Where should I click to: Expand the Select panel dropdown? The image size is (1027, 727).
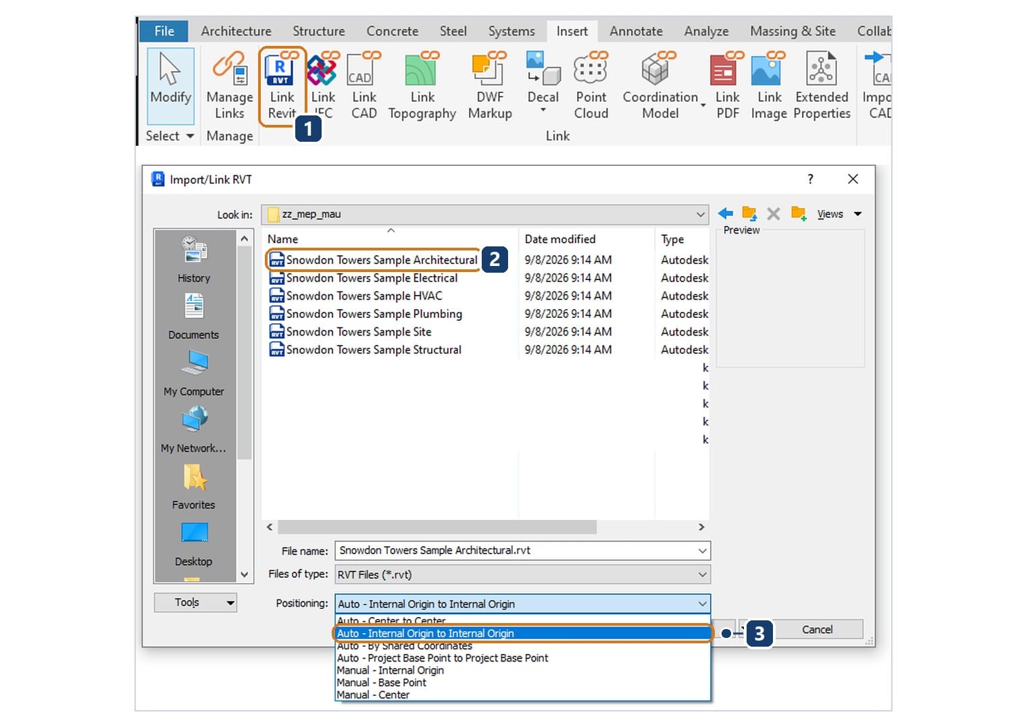190,136
